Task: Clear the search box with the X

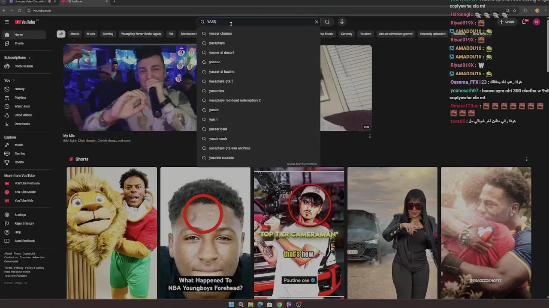Action: [317, 22]
